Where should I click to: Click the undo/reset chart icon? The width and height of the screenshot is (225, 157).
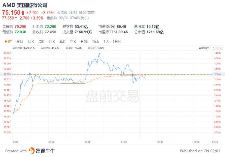pos(214,48)
